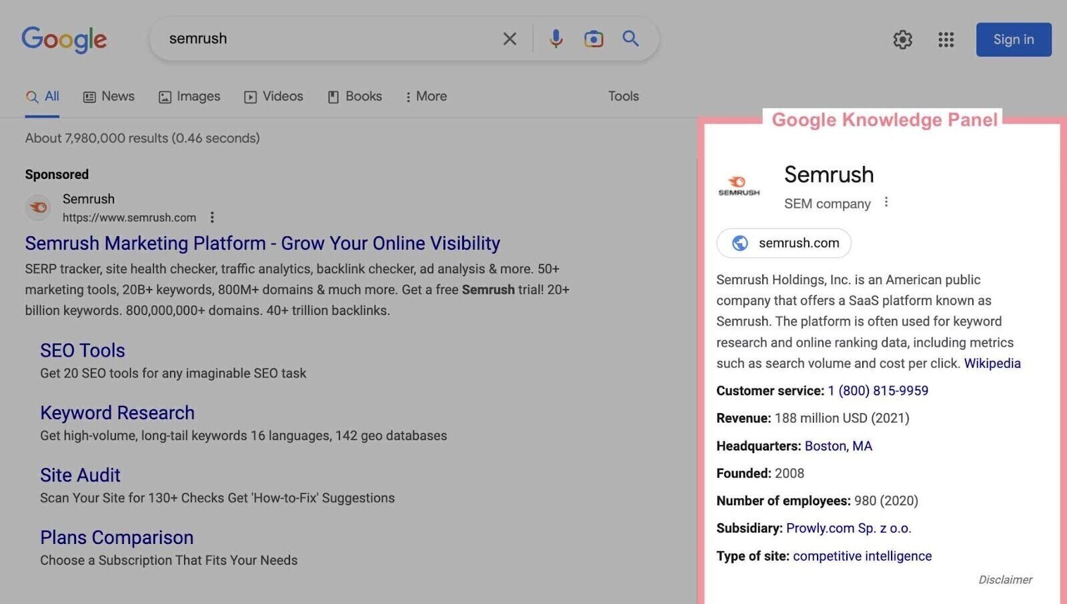
Task: Visit semrush.com via the knowledge panel chip
Action: [x=783, y=243]
